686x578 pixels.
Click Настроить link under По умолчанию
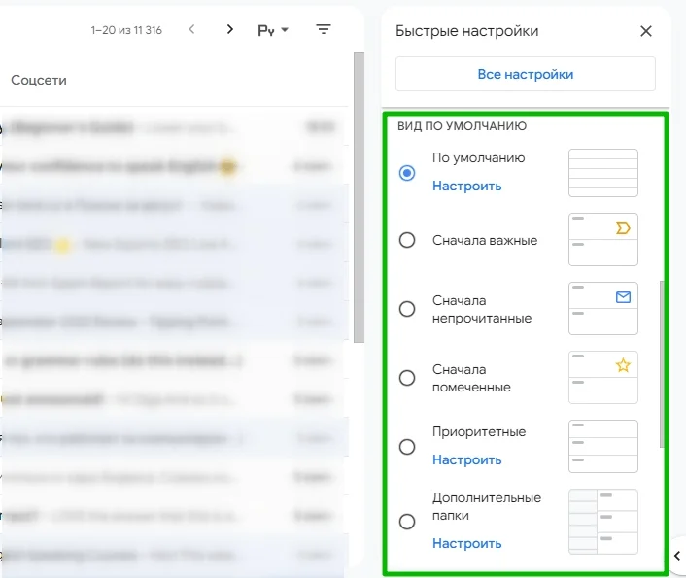click(x=466, y=186)
